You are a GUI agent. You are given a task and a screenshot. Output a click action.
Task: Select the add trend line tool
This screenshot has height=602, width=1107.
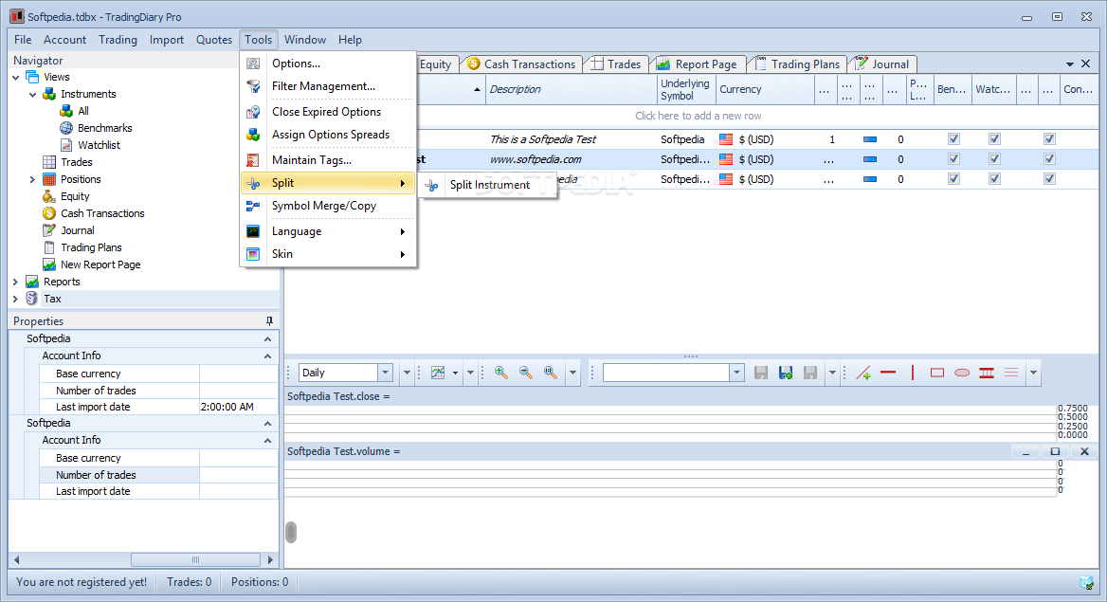pos(863,373)
